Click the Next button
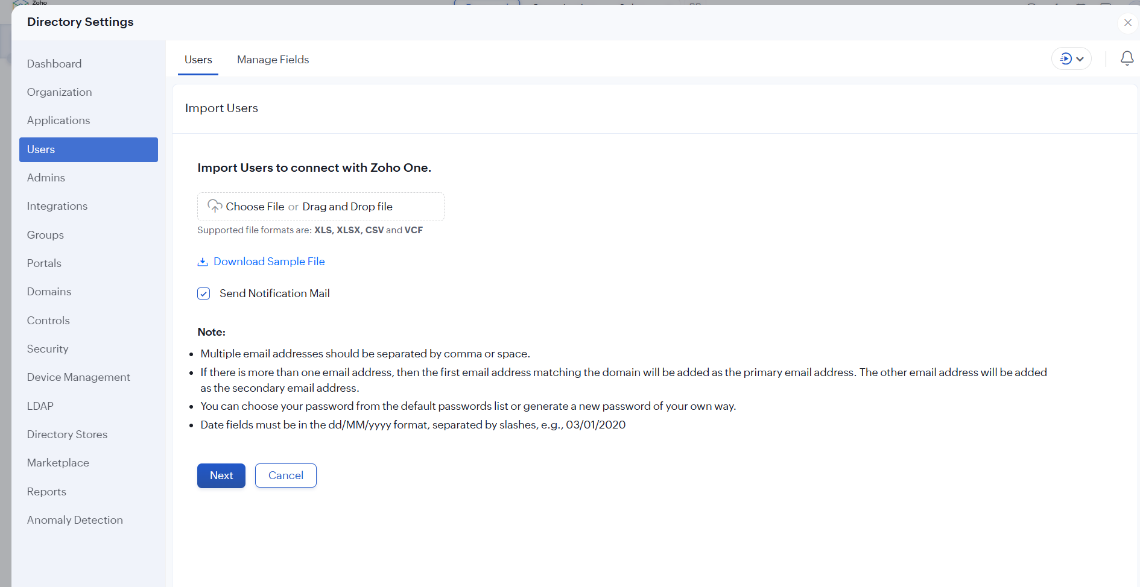 tap(221, 476)
